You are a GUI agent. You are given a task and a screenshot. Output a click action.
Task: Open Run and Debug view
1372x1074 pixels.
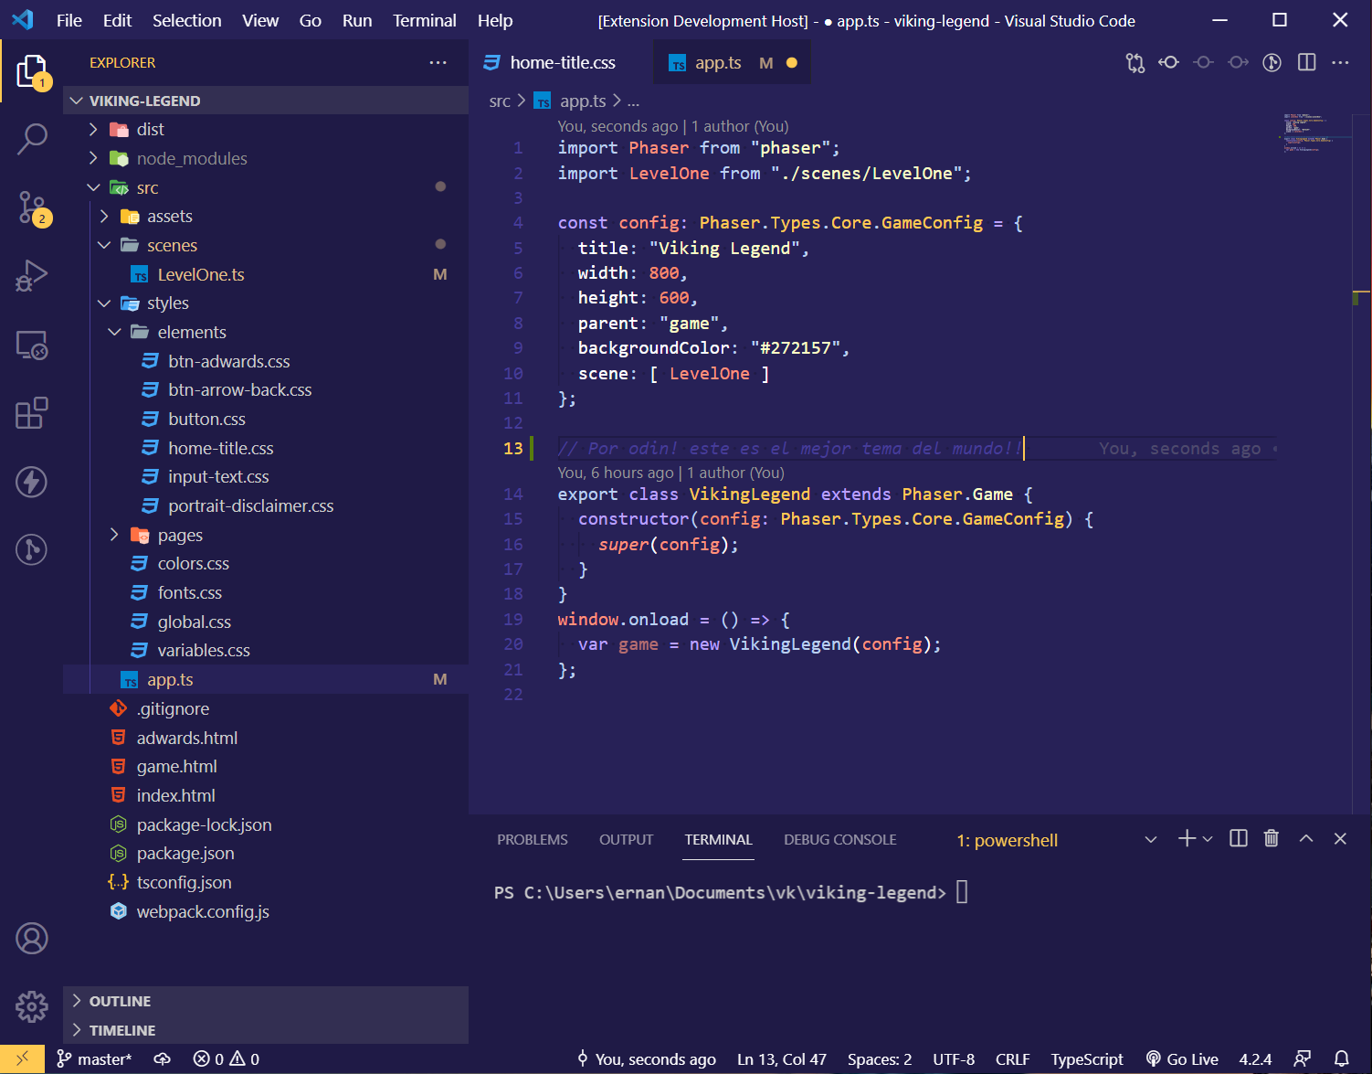32,276
